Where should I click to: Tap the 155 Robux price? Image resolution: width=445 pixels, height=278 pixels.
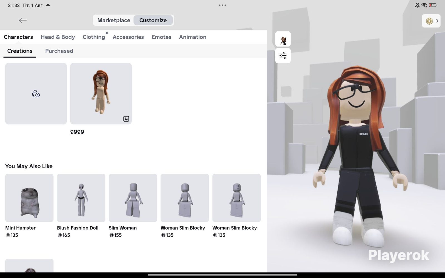115,235
